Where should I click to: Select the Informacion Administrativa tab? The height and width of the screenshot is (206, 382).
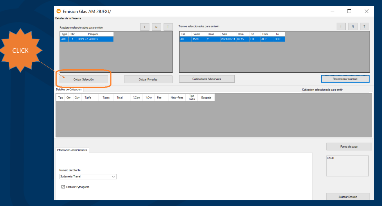(72, 150)
